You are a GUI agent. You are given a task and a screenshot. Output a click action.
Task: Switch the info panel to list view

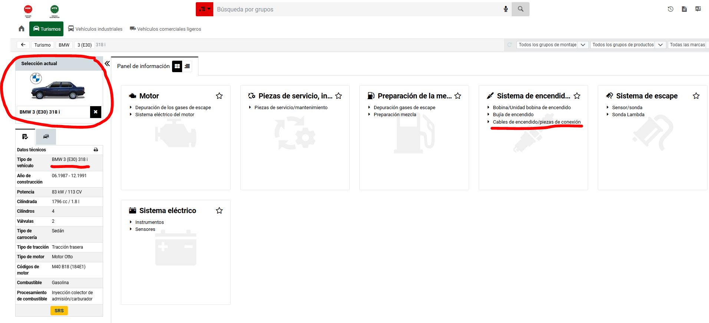coord(187,66)
